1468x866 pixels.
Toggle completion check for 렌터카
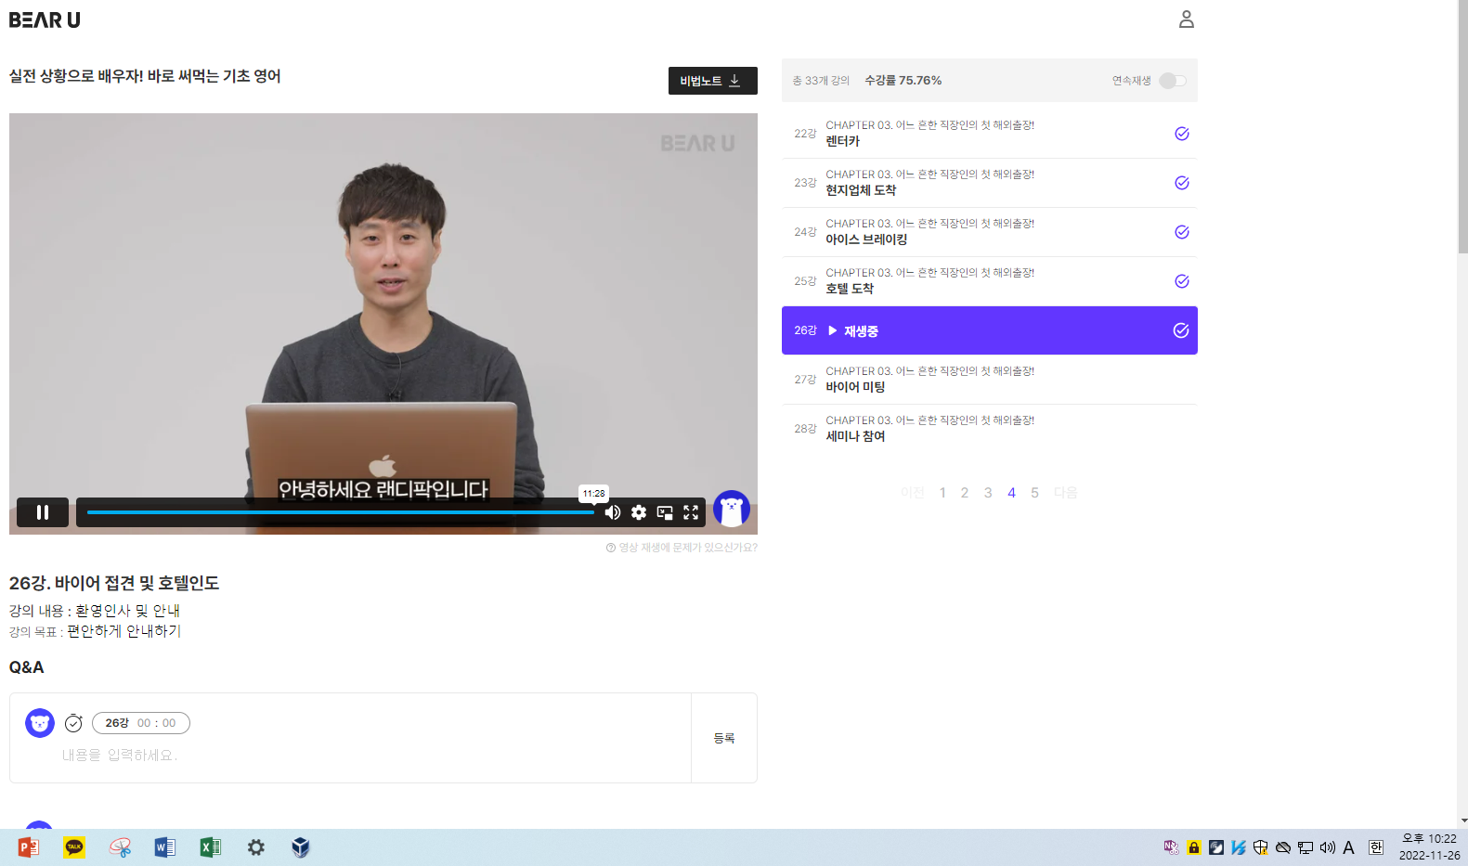1182,134
